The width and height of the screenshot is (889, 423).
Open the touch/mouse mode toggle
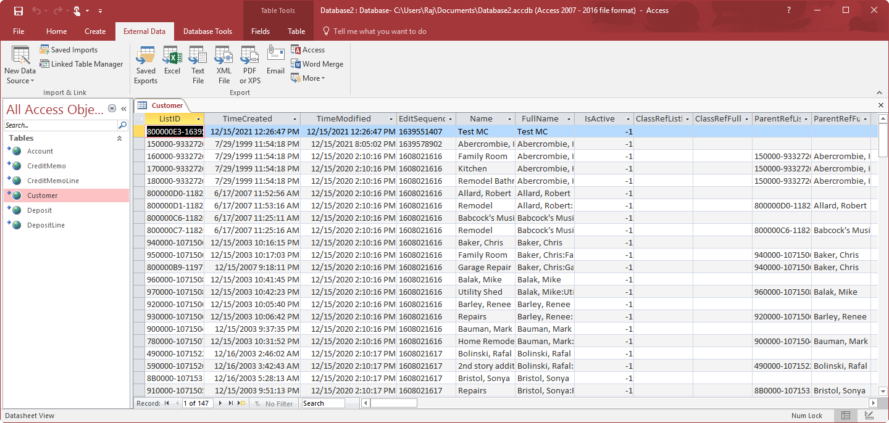(x=80, y=10)
